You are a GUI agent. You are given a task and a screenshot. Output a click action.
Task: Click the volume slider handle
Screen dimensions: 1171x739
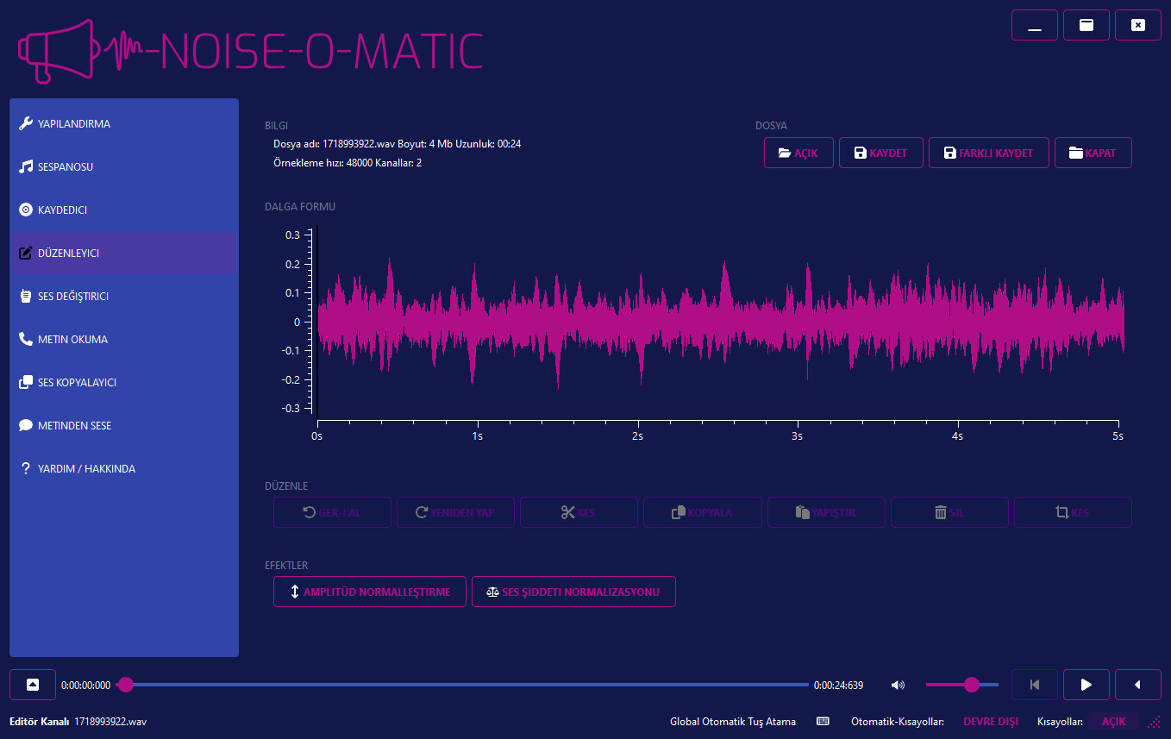[x=972, y=685]
